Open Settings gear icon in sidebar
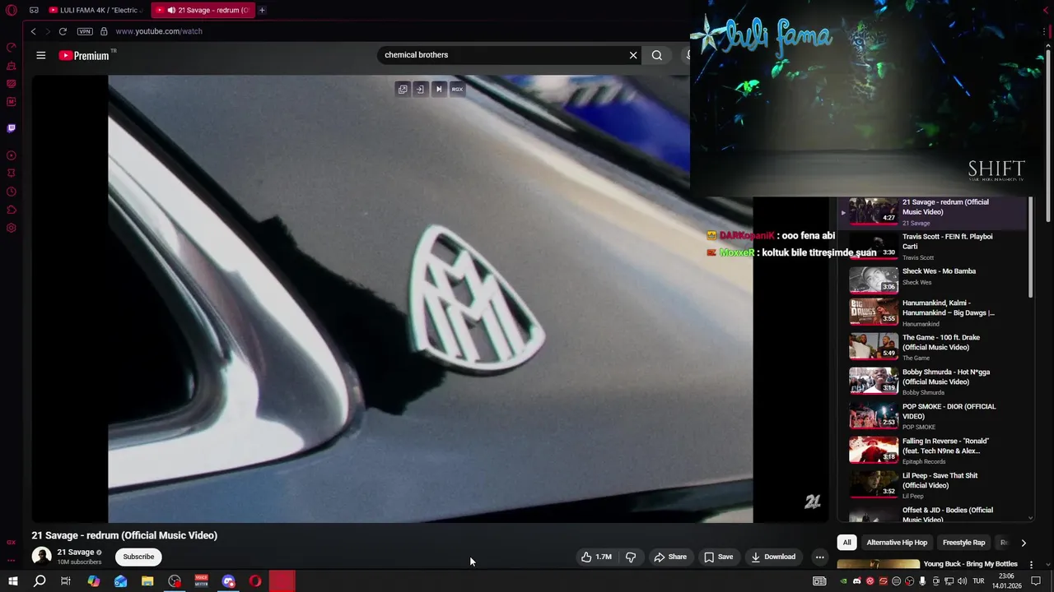Image resolution: width=1054 pixels, height=592 pixels. click(x=12, y=228)
